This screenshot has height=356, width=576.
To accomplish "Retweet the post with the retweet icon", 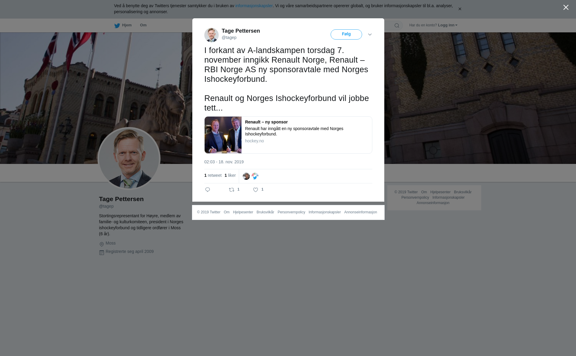I will (x=232, y=190).
